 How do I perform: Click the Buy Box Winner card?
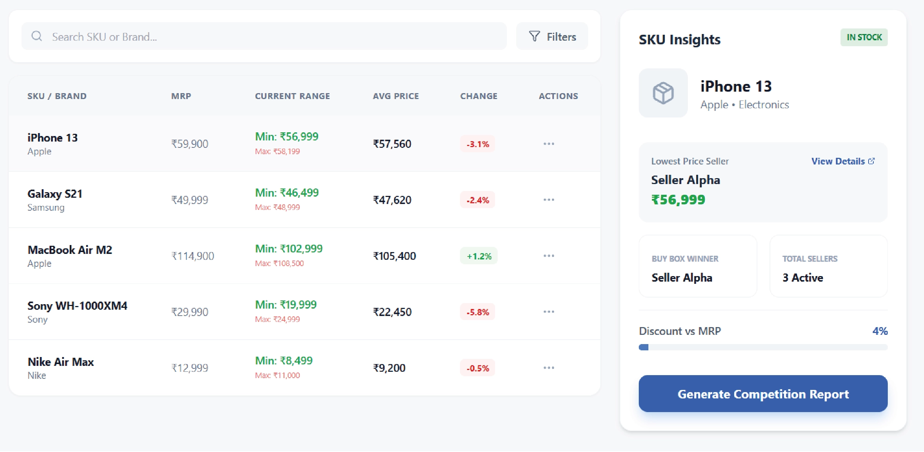[x=698, y=267]
